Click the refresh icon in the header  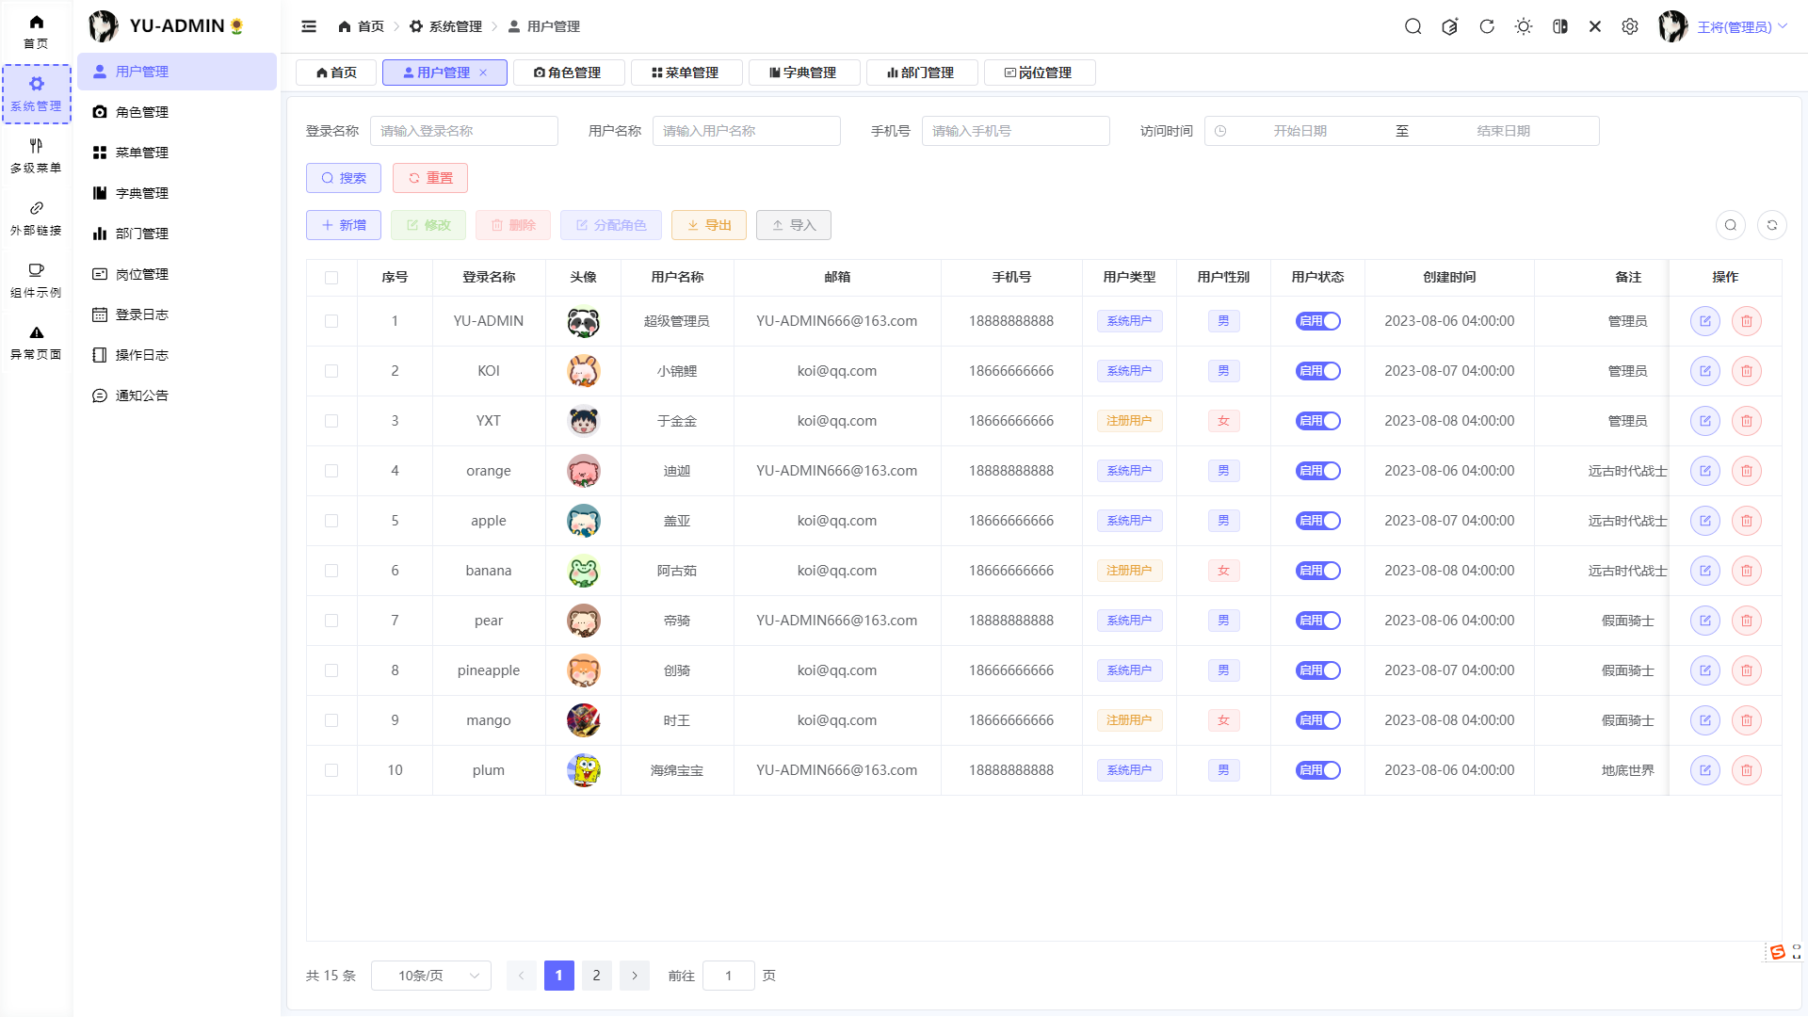point(1487,26)
